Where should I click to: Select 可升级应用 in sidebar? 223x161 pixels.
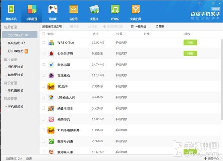tap(16, 51)
